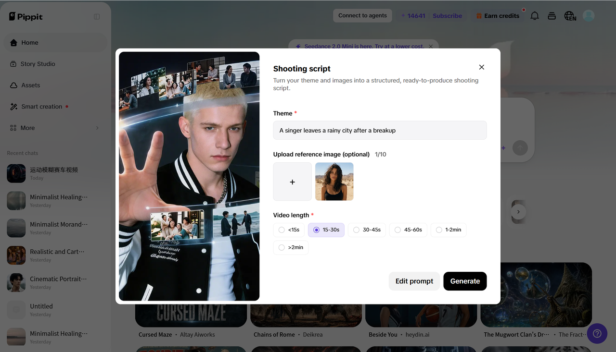Open the Beside You card label

(x=383, y=335)
